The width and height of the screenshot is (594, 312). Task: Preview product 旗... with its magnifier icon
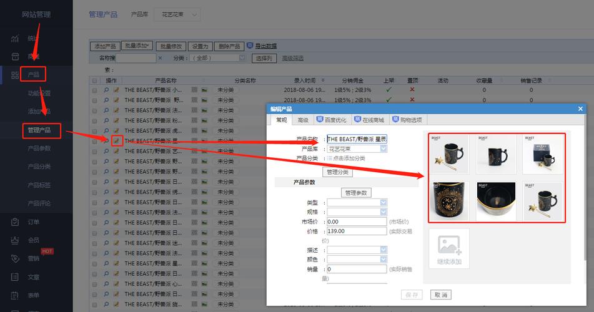coord(106,305)
